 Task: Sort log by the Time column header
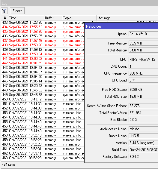point(26,18)
